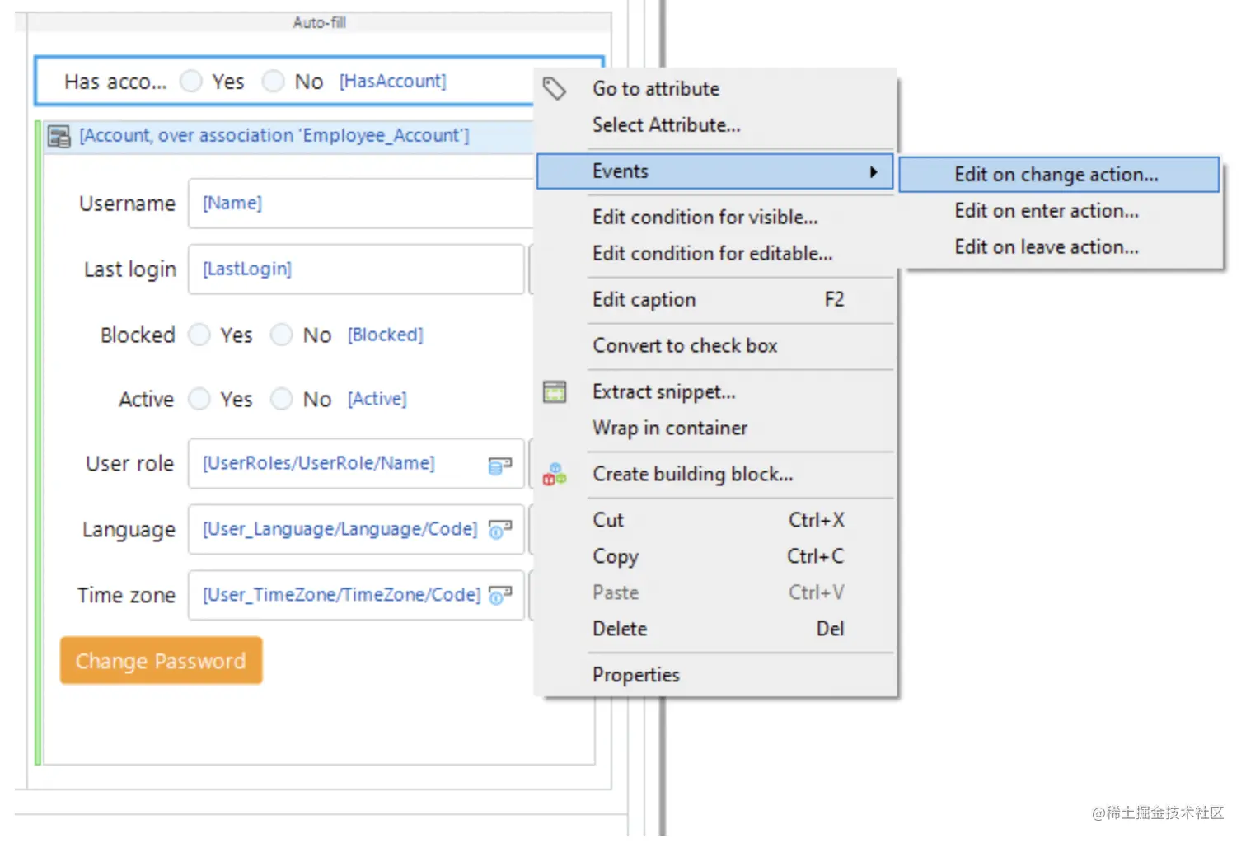Select the Account data view header

tap(288, 137)
